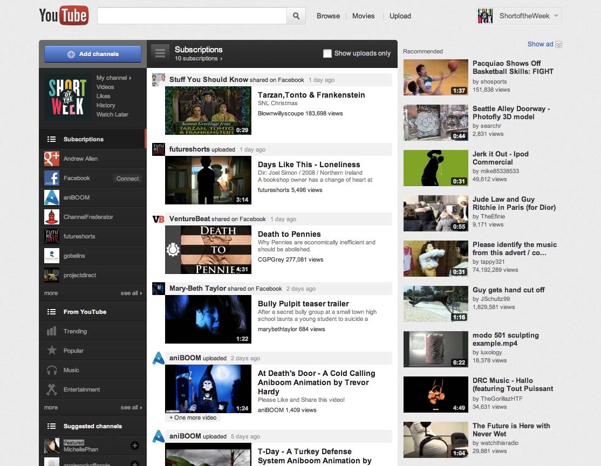The height and width of the screenshot is (466, 601).
Task: Open the Browse menu item
Action: pyautogui.click(x=328, y=16)
